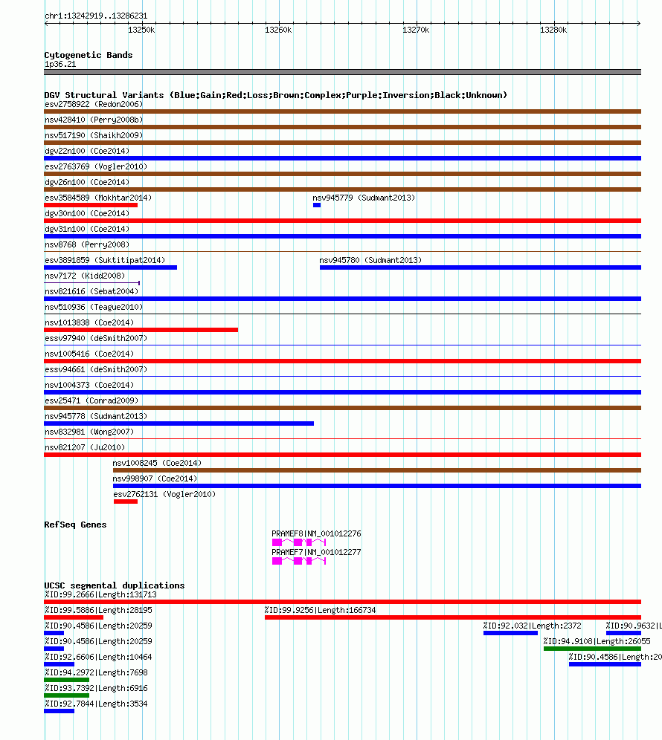Open duplication label %ID:94.9108|Length:26055

coord(597,641)
